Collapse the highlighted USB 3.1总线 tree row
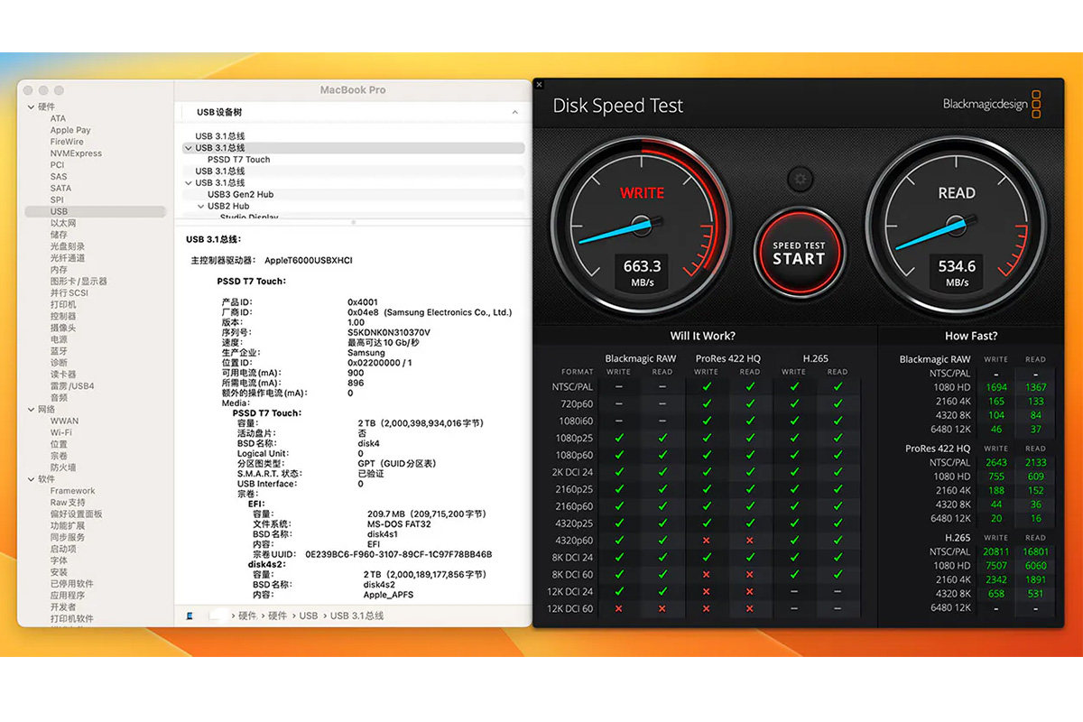Screen dimensions: 1083x722 point(188,148)
